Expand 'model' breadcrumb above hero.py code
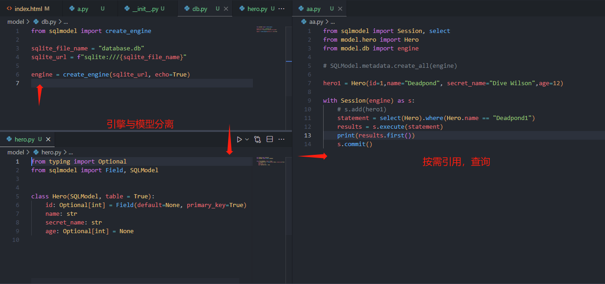 (x=16, y=152)
